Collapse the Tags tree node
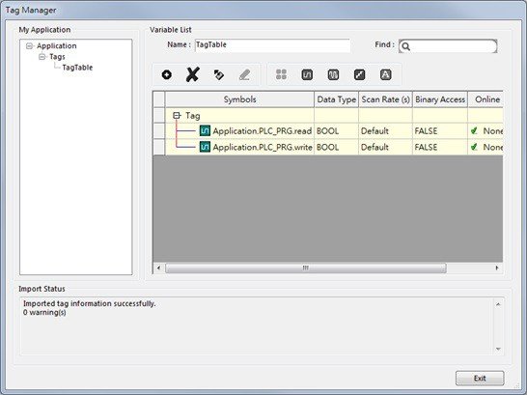 click(x=42, y=56)
